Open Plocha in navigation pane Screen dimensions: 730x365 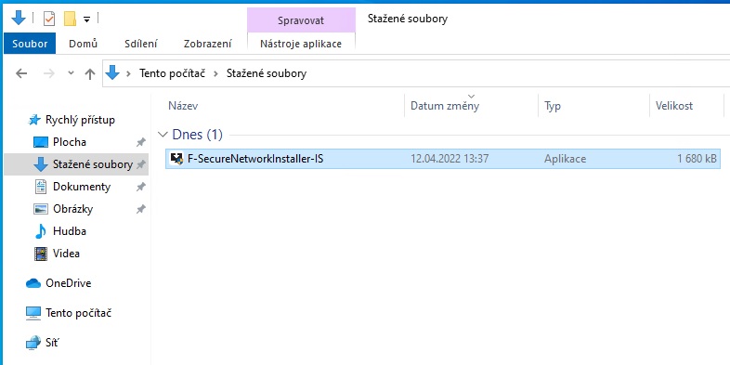click(x=70, y=142)
